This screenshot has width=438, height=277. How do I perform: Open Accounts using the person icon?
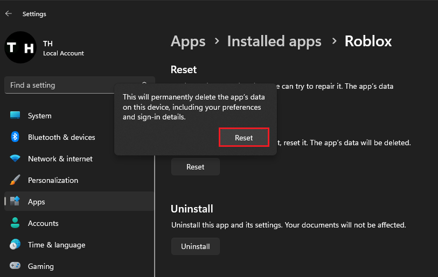point(15,223)
